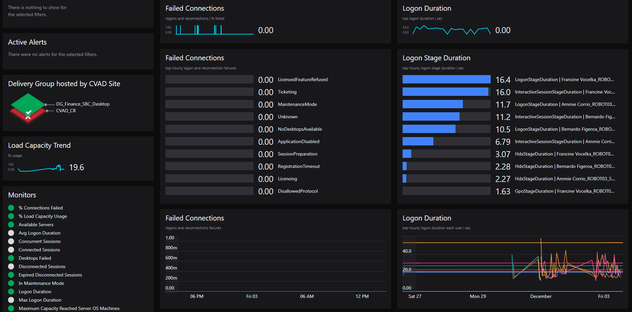Click the 3.07 HdxStageDuration Francine Vocelka row
632x312 pixels.
coord(509,154)
